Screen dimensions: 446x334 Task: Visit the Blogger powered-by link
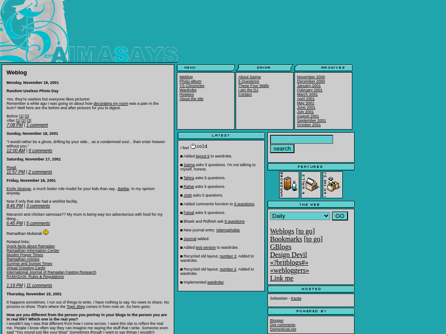point(277,321)
